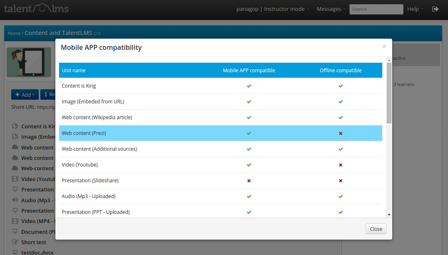Click offline checkmark for Content is King
The width and height of the screenshot is (448, 255).
click(341, 86)
